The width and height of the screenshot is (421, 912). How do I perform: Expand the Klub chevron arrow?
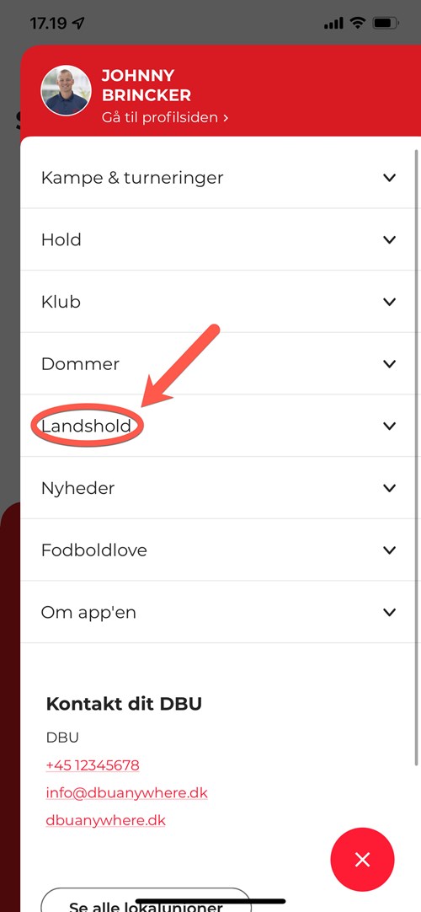point(390,302)
